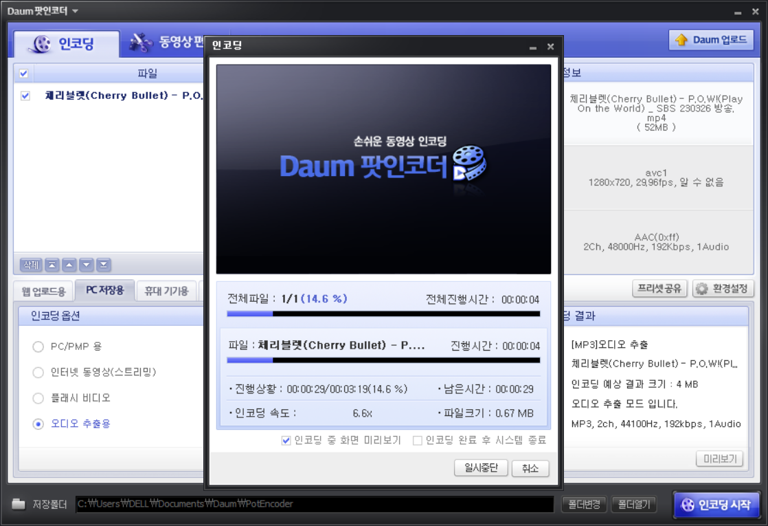This screenshot has height=526, width=768.
Task: Click the AAC(0xff) audio info text
Action: coord(656,242)
